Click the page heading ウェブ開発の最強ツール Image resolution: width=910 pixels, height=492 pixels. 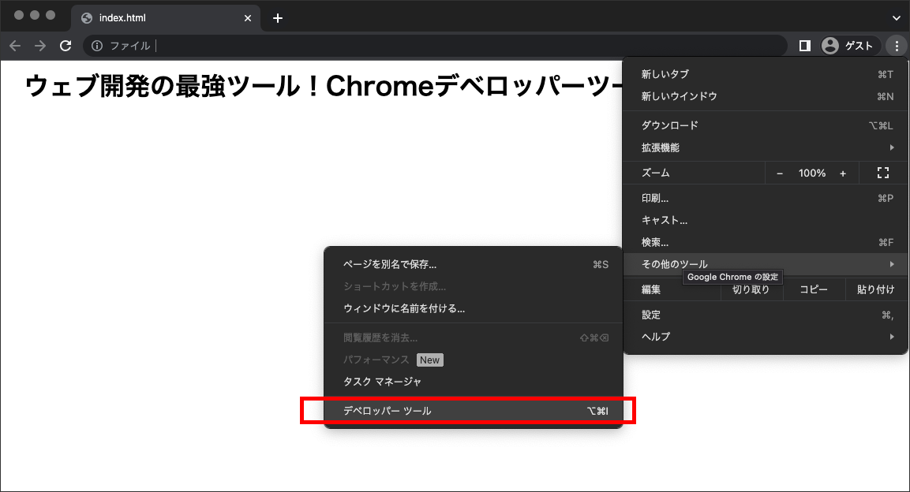[x=324, y=87]
